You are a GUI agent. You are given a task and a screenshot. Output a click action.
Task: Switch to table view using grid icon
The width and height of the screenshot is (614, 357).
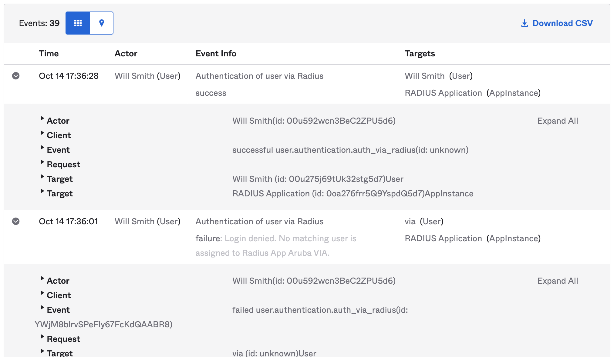pyautogui.click(x=78, y=23)
